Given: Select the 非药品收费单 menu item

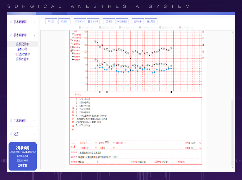Looking at the screenshot, I should [22, 54].
